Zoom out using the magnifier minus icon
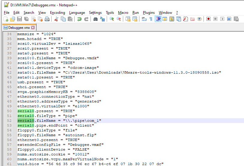This screenshot has width=244, height=166. tap(119, 19)
